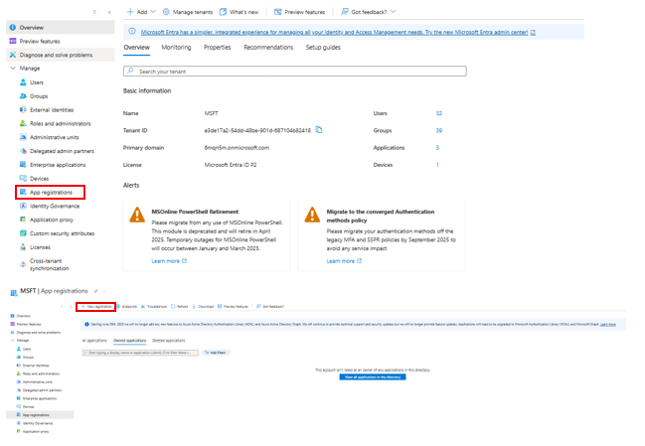Click Preview features in App registrations toolbar

[x=233, y=307]
